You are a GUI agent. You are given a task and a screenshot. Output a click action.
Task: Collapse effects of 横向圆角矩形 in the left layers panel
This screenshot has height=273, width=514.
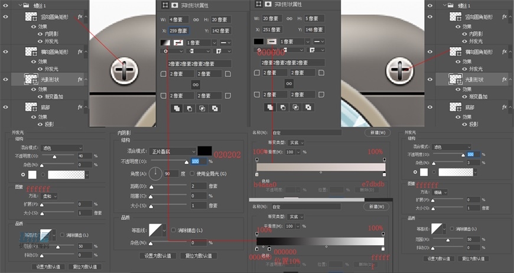coord(86,52)
